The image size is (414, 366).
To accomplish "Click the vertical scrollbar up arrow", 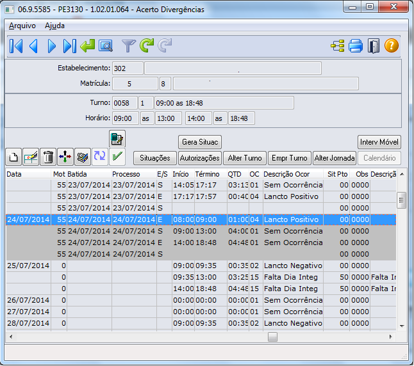I will pos(402,174).
